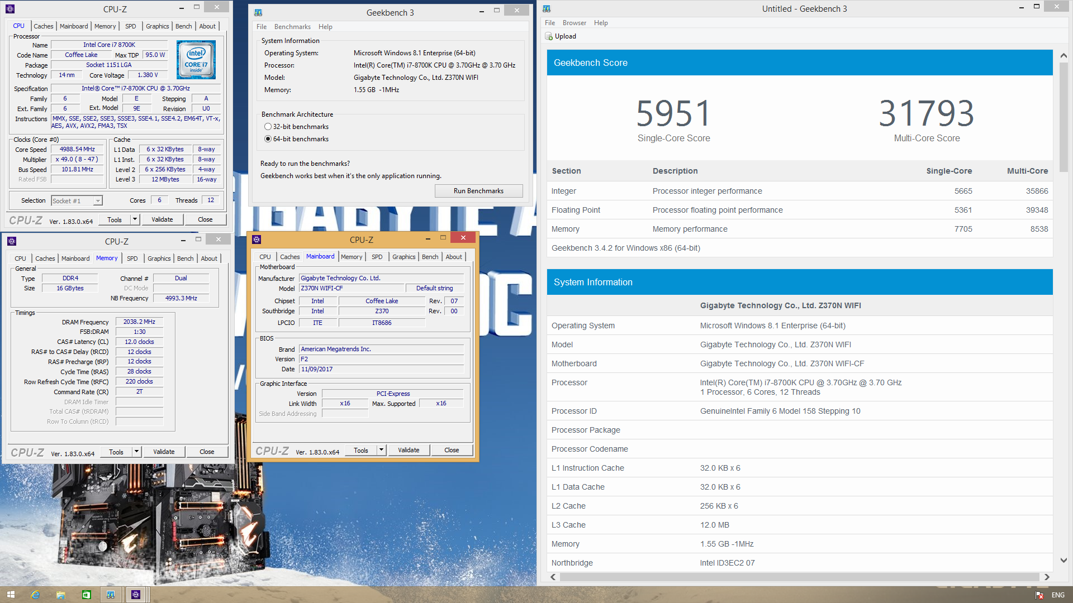The image size is (1073, 603).
Task: Click the Integer row in Geekbench results
Action: coord(800,191)
